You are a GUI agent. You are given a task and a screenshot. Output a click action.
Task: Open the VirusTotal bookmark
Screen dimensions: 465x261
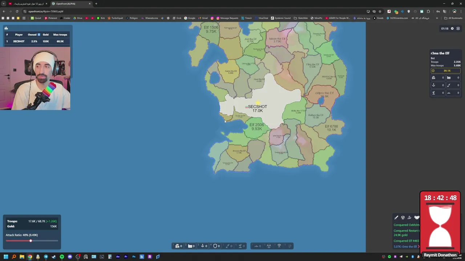[x=261, y=18]
